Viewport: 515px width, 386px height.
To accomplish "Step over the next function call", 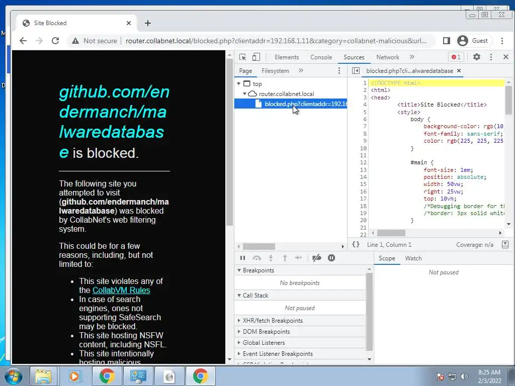I will pos(257,258).
